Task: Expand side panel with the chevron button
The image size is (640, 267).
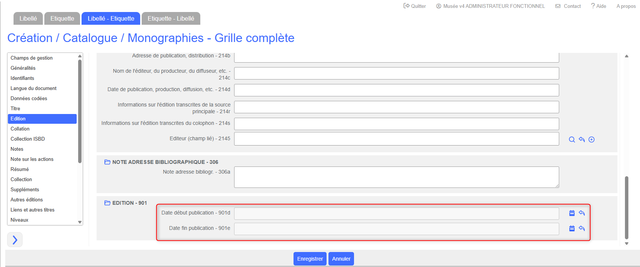Action: (15, 240)
